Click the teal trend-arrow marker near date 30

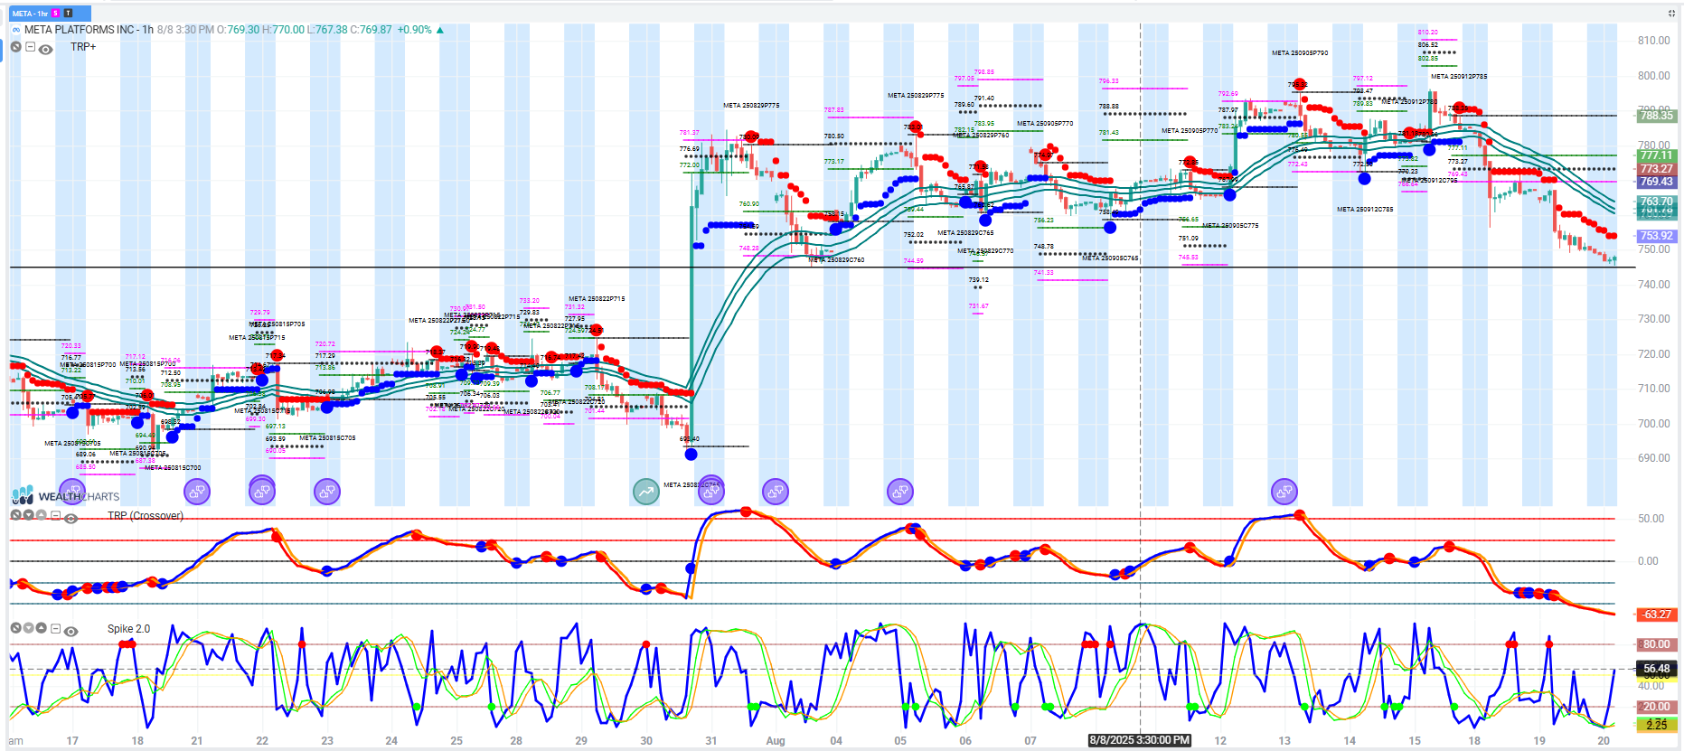(645, 492)
